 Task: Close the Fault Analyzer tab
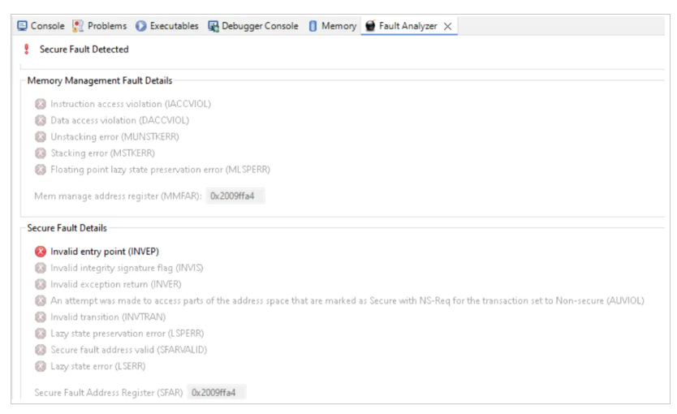(x=449, y=26)
